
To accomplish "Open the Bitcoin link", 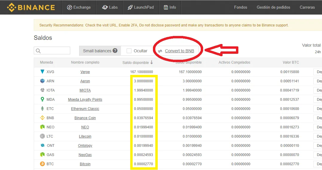I will [x=85, y=164].
